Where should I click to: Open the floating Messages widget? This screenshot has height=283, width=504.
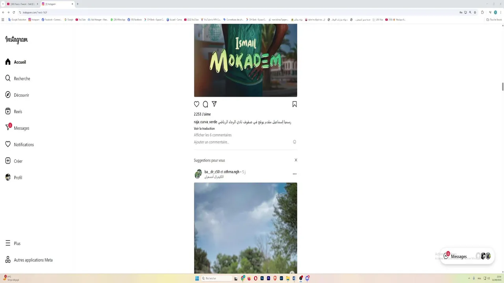pyautogui.click(x=467, y=256)
